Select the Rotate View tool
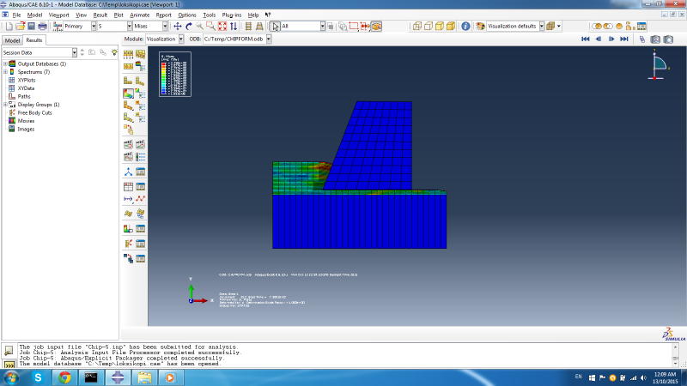This screenshot has height=386, width=687. pyautogui.click(x=189, y=27)
